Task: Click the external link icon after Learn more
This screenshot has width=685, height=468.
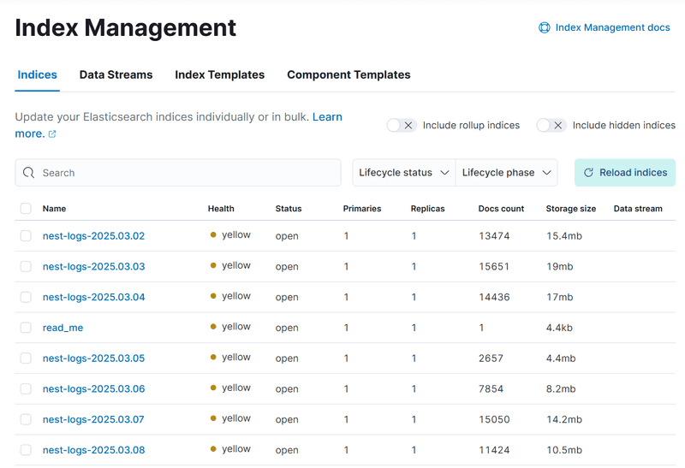Action: [52, 134]
